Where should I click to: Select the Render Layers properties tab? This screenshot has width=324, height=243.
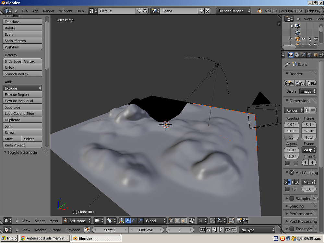coord(297,55)
